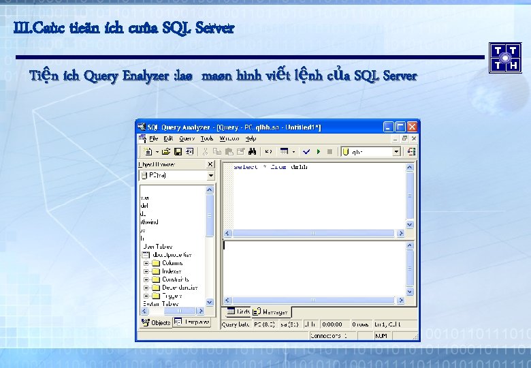Screen dimensions: 531x368
Task: Click the Execute Mode grid icon
Action: [x=285, y=152]
